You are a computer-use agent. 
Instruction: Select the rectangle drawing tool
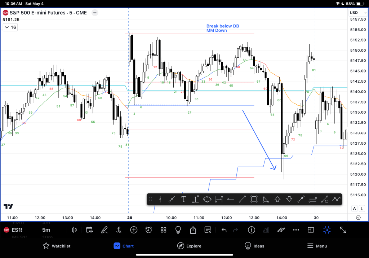(x=254, y=199)
